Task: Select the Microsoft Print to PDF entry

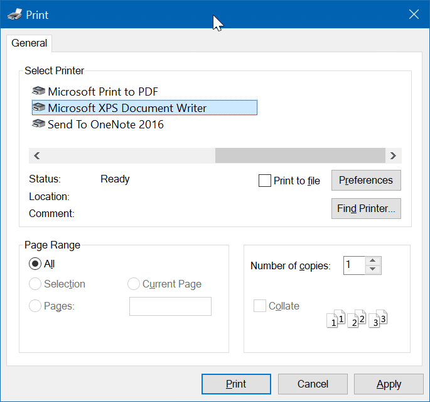Action: 95,91
